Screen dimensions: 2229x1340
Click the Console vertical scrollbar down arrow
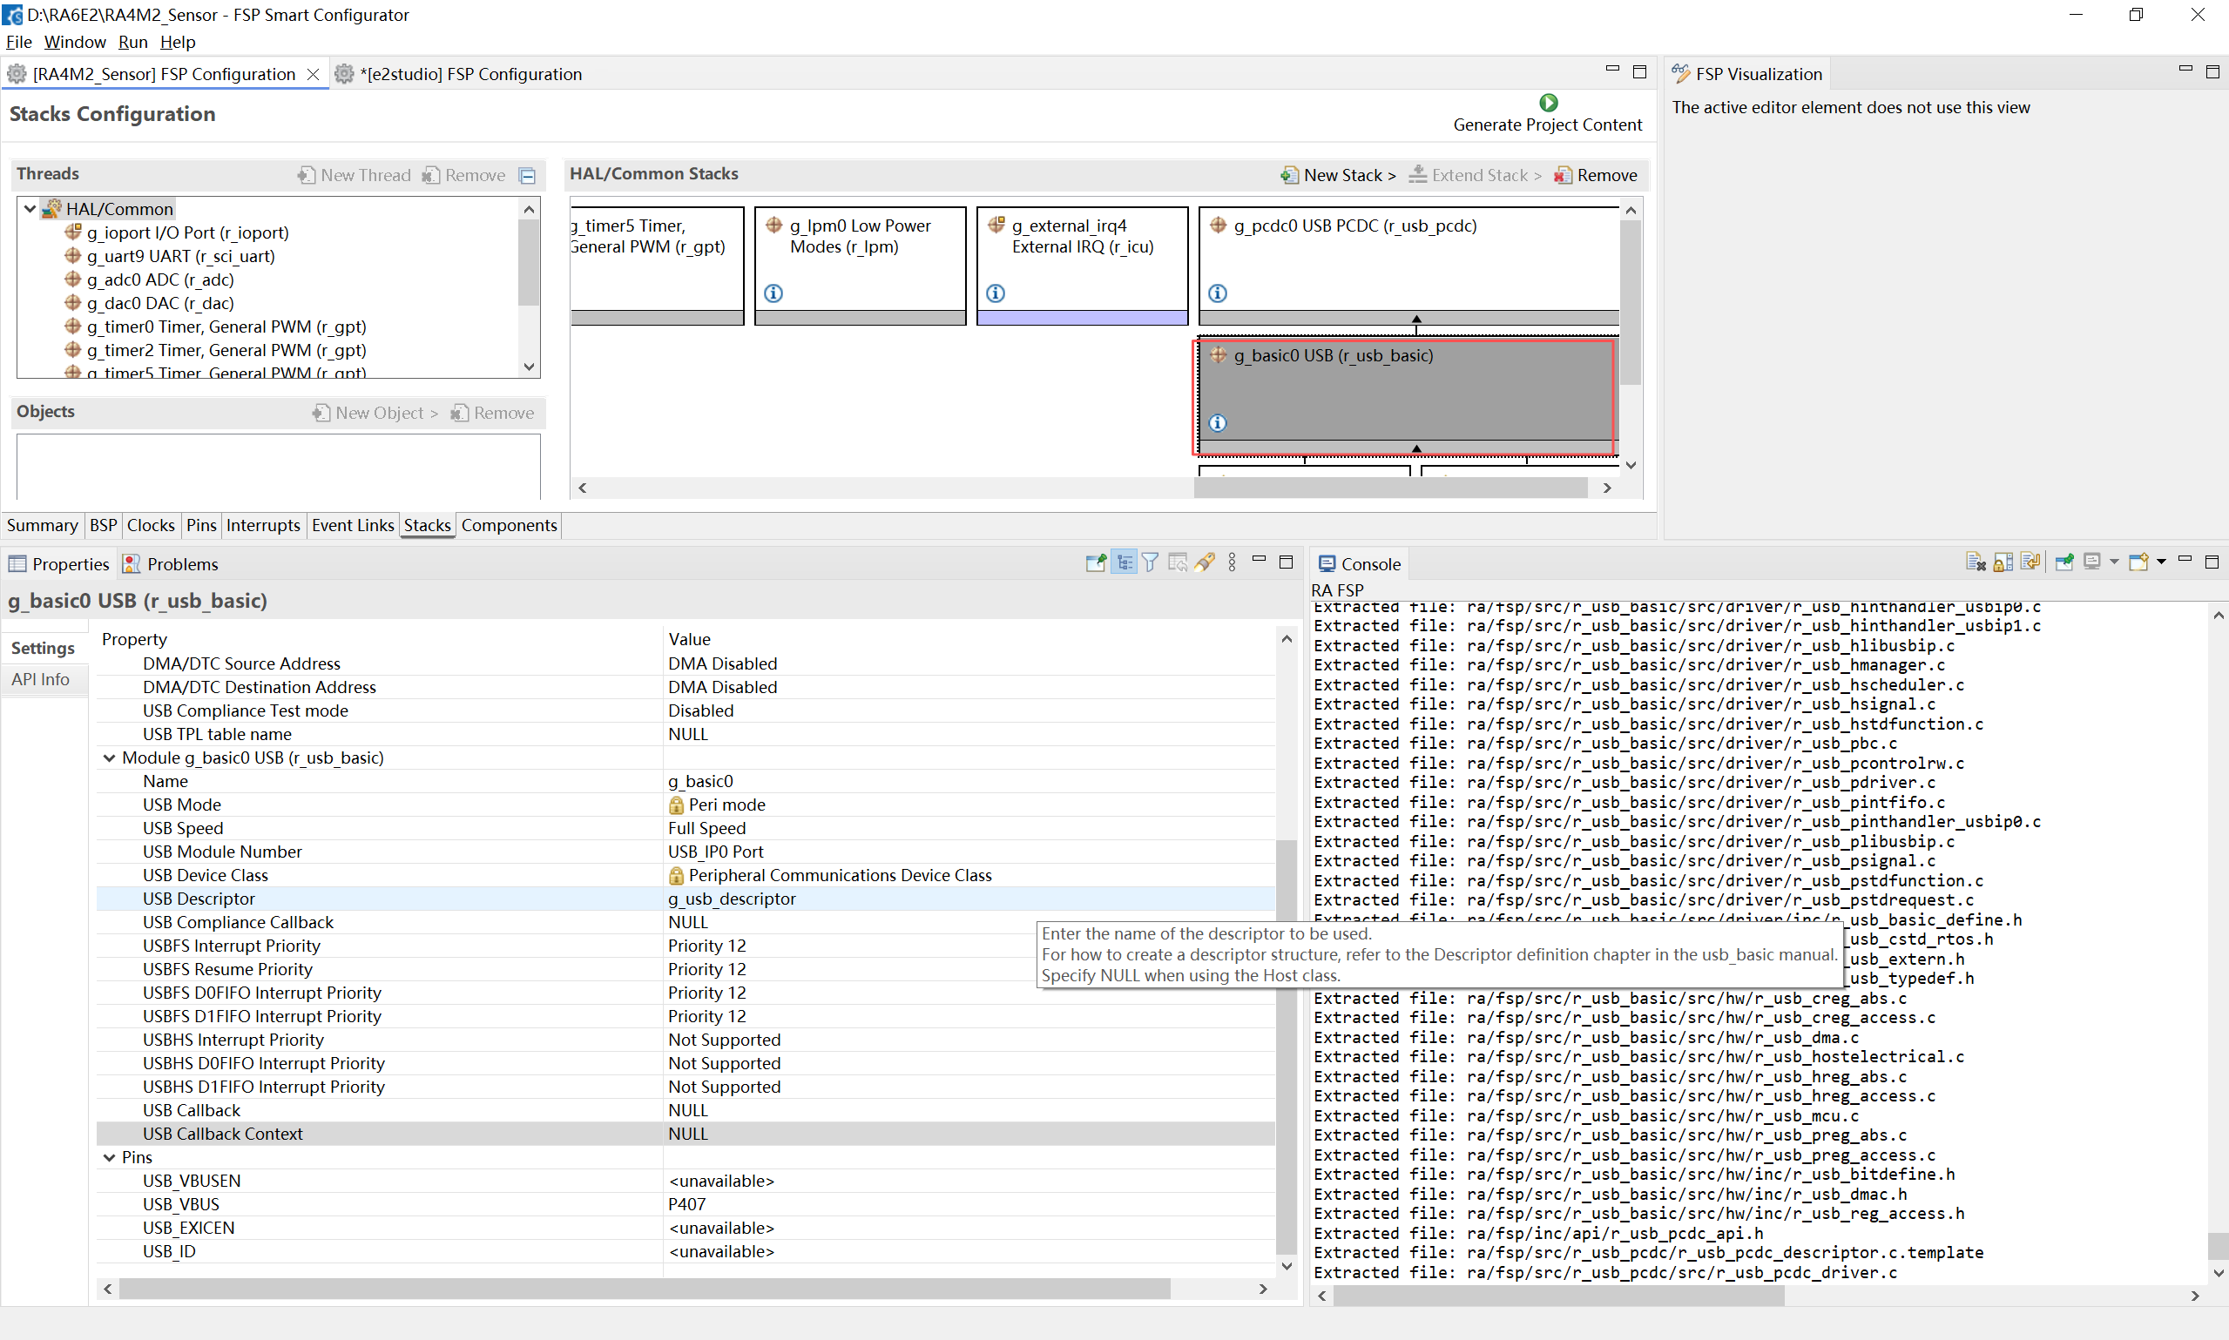pos(2218,1272)
